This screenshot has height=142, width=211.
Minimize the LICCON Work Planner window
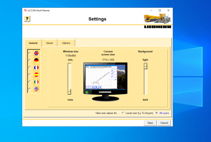(151, 10)
